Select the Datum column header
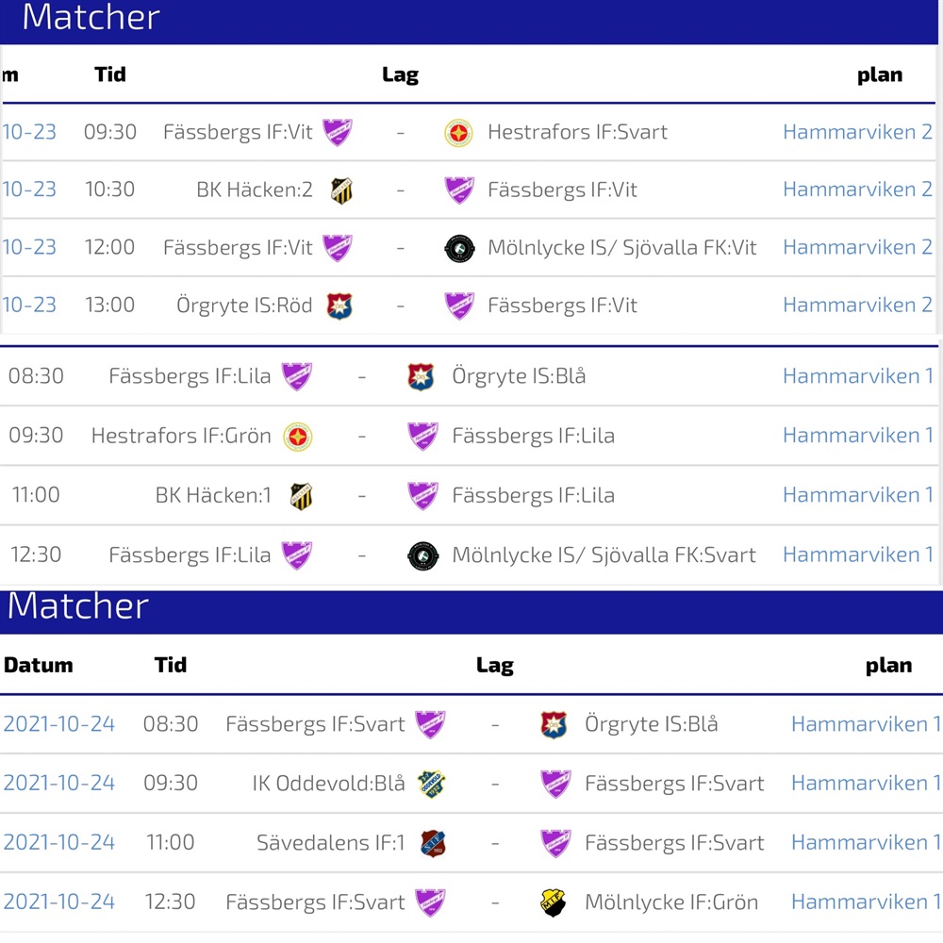This screenshot has width=943, height=943. 39,665
